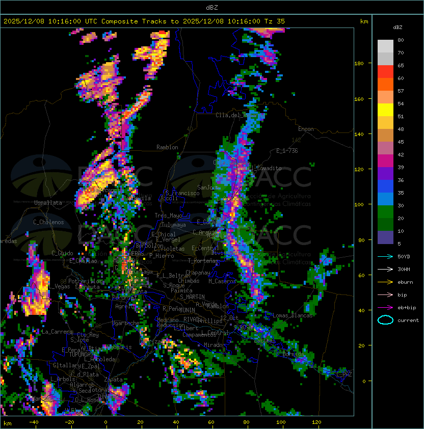Click the cyan 'current' ellipse icon

pyautogui.click(x=385, y=320)
